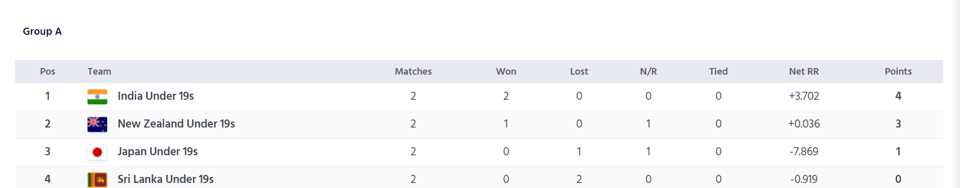Click the Group A heading
Screen dimensions: 960x188
(x=42, y=31)
